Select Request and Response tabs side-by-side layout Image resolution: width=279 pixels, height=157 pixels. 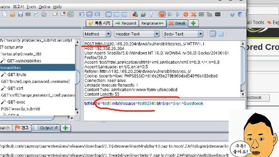click(x=109, y=14)
